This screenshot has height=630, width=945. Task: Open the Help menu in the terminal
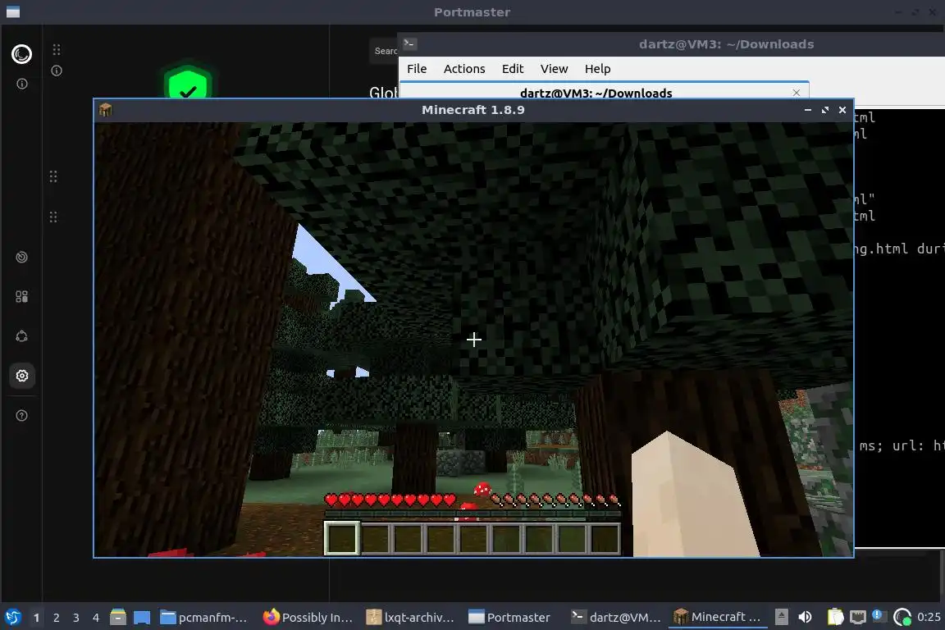click(597, 69)
